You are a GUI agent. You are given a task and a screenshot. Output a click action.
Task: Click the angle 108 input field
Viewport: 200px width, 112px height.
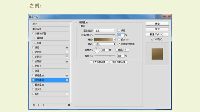coord(104,50)
